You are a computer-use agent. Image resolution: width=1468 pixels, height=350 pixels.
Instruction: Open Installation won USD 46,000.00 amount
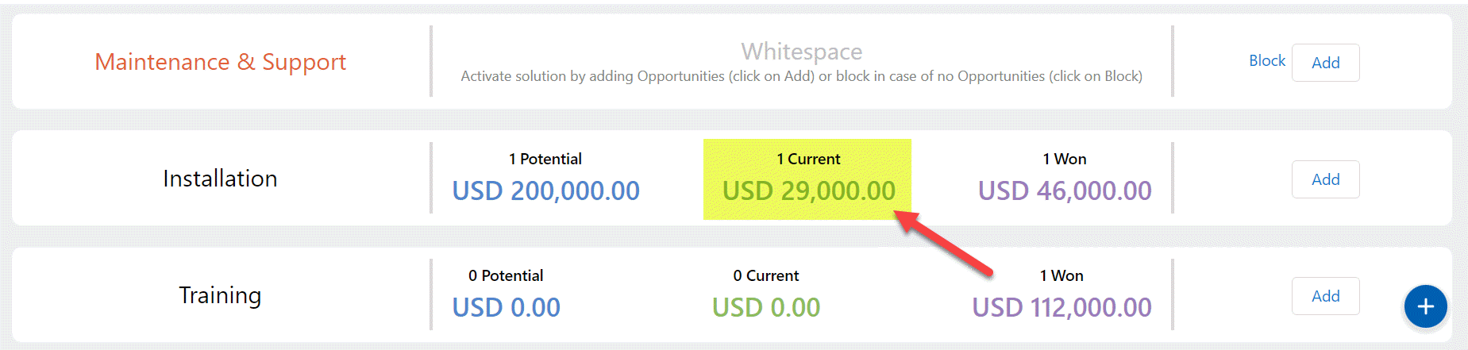click(1064, 191)
